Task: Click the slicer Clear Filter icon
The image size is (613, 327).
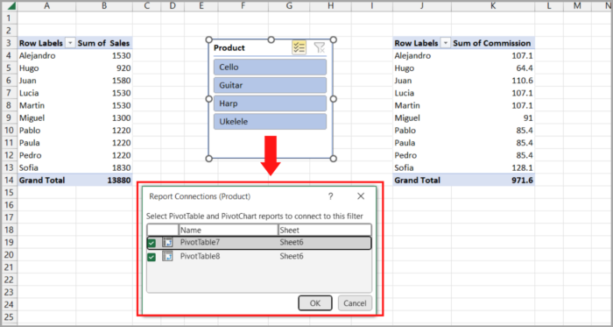Action: point(320,47)
